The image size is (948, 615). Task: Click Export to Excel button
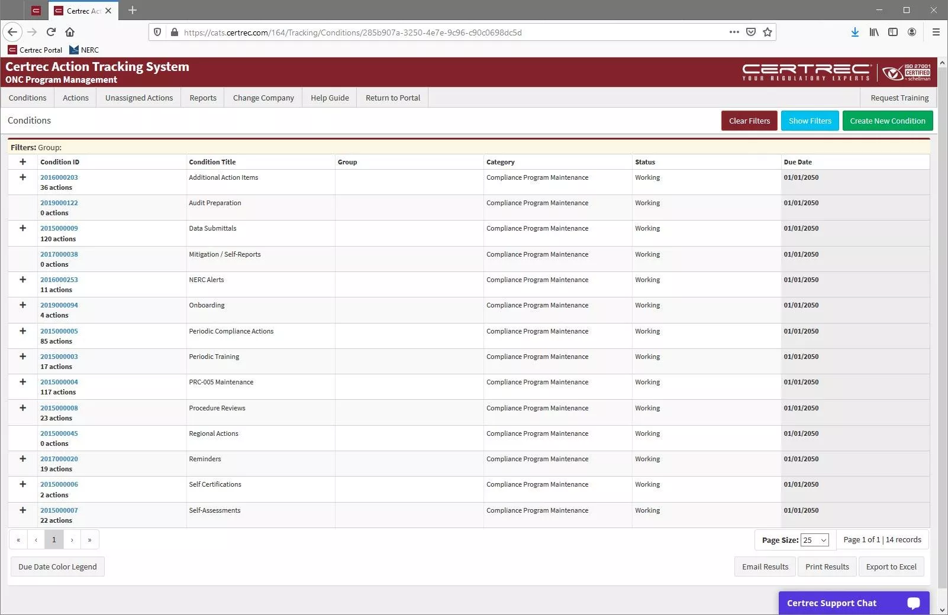point(891,567)
